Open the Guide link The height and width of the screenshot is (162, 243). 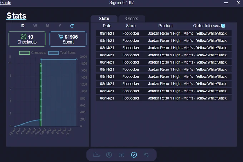click(6, 3)
